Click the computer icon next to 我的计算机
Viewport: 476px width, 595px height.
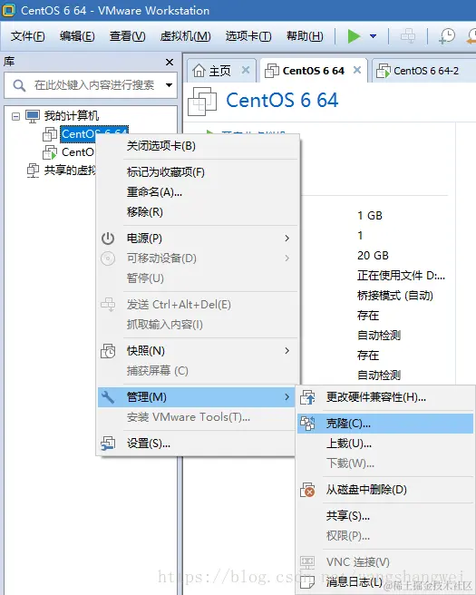[33, 116]
